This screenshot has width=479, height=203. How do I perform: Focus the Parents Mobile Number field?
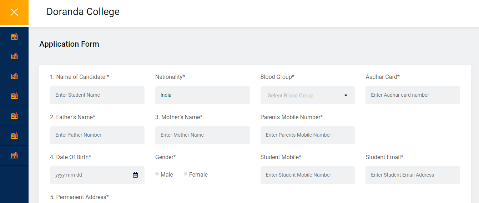pyautogui.click(x=307, y=135)
